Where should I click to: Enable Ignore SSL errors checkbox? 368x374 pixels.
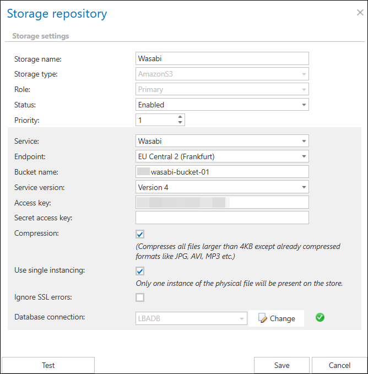coord(140,297)
